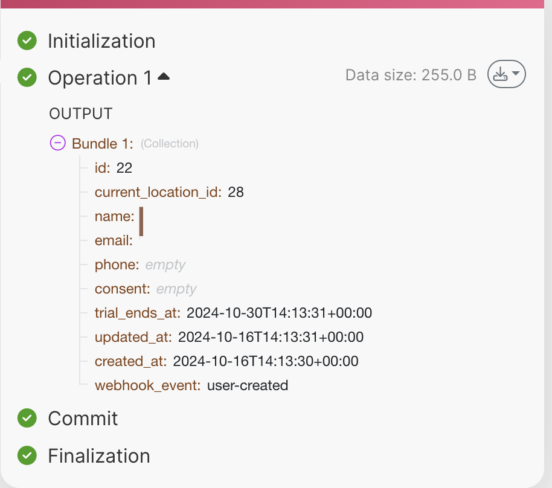Image resolution: width=552 pixels, height=488 pixels.
Task: Click the created_at field key
Action: [130, 361]
